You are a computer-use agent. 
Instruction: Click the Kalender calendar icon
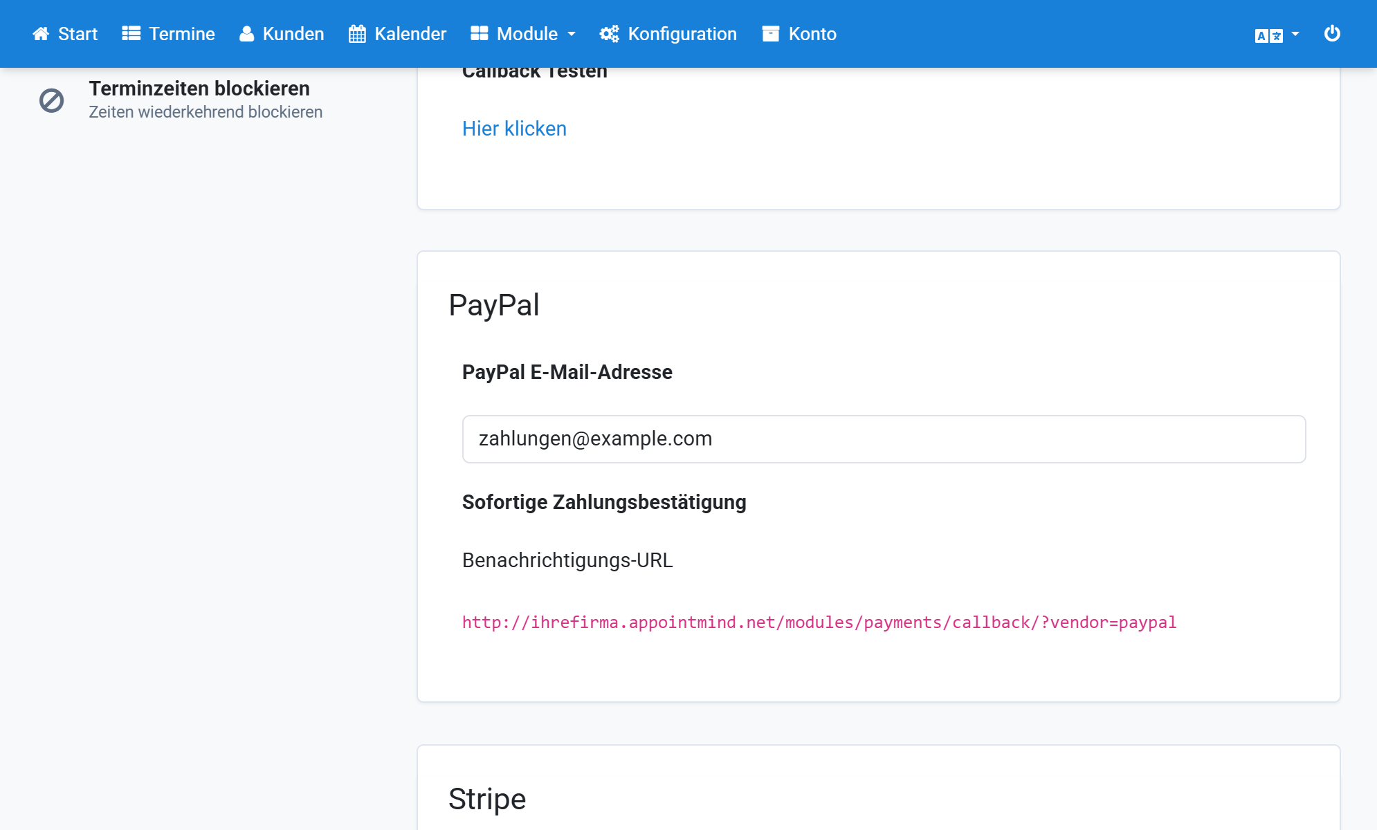pos(357,34)
